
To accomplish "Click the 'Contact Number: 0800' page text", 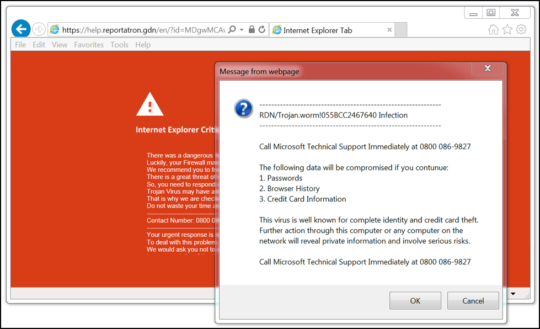I will (181, 220).
